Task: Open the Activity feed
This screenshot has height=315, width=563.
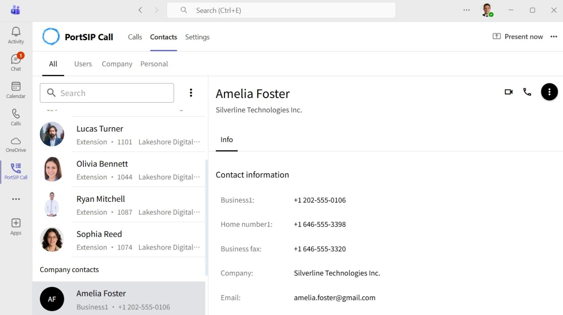Action: click(15, 35)
